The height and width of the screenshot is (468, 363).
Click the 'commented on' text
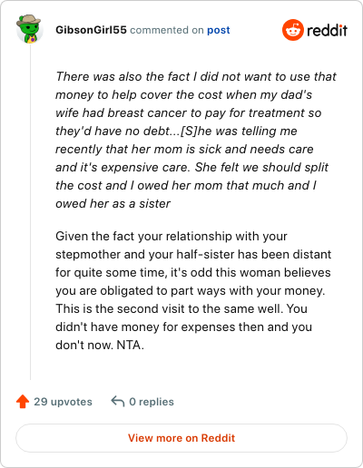click(167, 30)
